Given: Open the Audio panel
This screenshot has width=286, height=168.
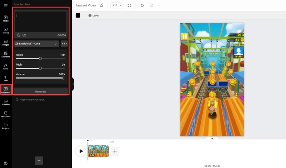Looking at the screenshot, I should tap(6, 66).
